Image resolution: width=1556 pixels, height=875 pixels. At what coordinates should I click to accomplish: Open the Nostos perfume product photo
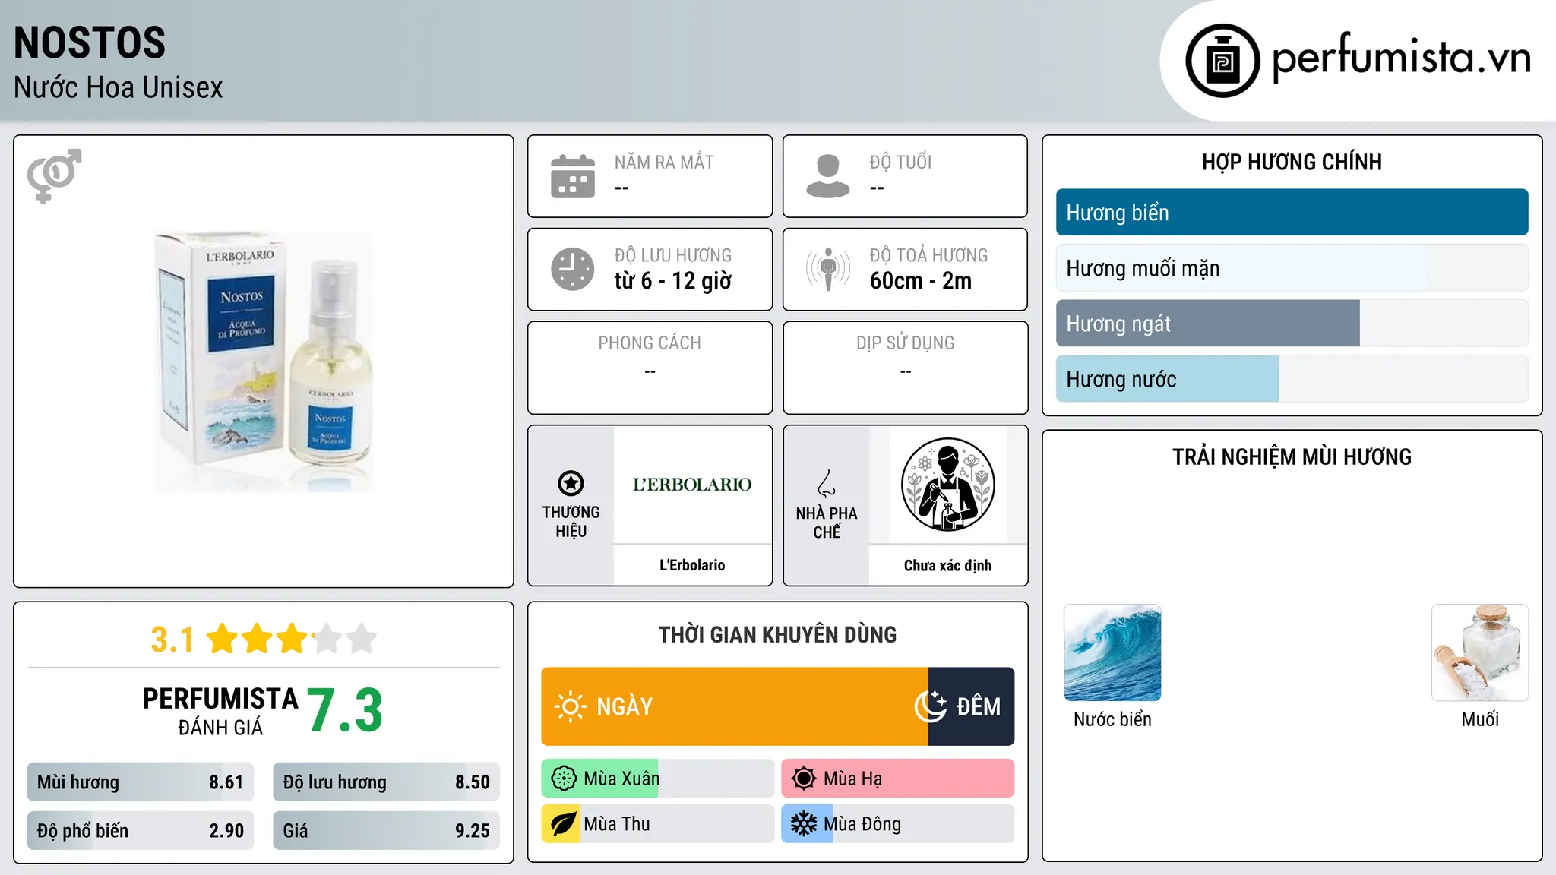(x=264, y=362)
